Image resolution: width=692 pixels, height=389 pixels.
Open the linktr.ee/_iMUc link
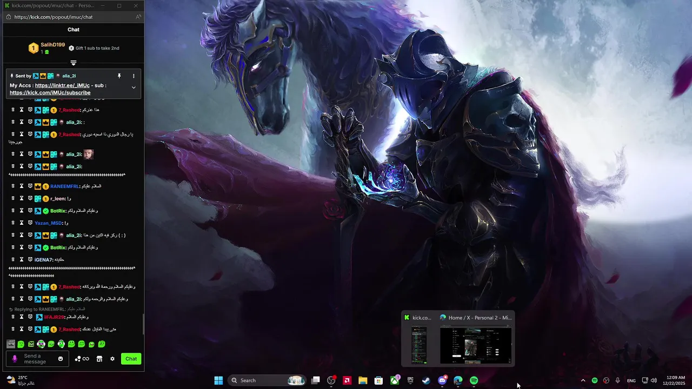coord(62,85)
